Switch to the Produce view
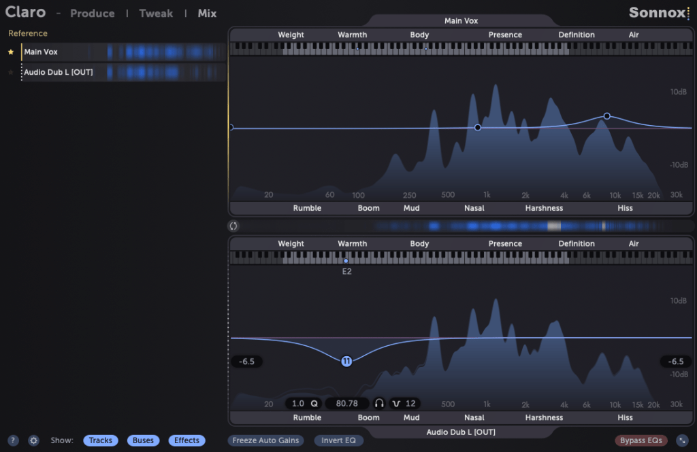The image size is (697, 452). click(x=93, y=13)
